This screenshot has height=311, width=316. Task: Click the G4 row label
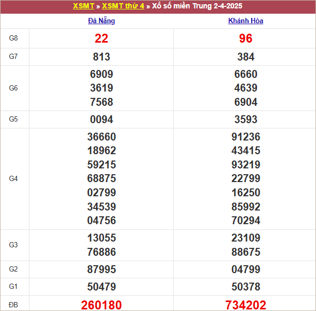pos(13,178)
